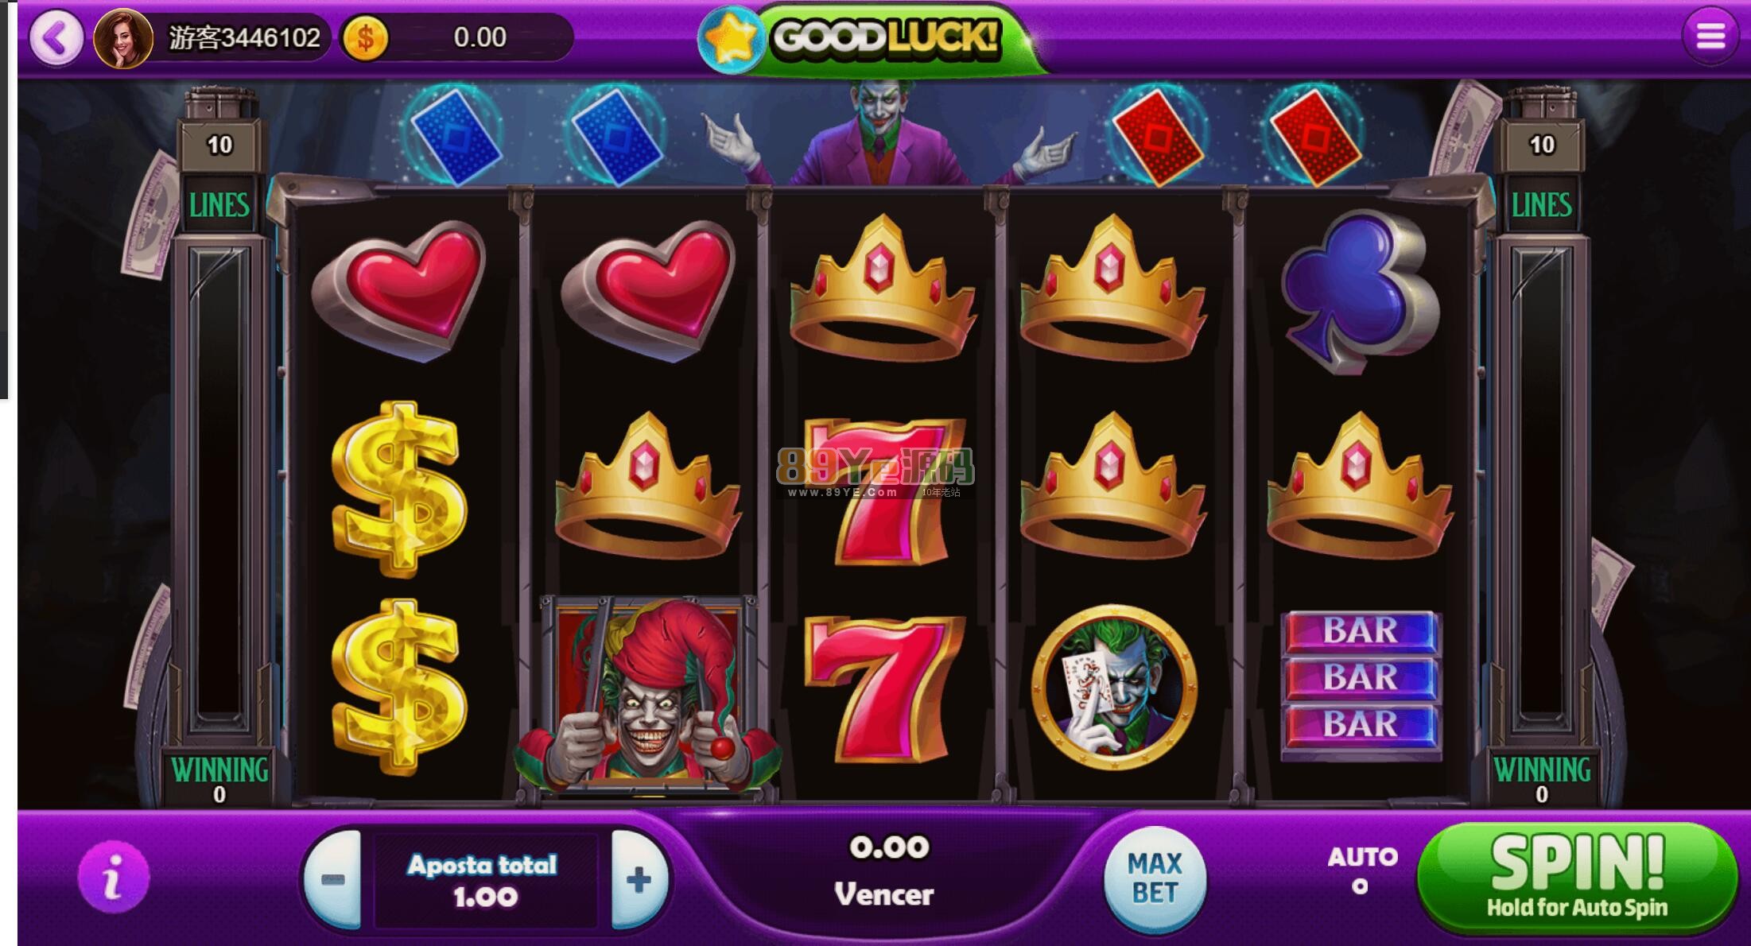This screenshot has width=1751, height=946.
Task: Hit the MAX BET button
Action: coord(1155,878)
